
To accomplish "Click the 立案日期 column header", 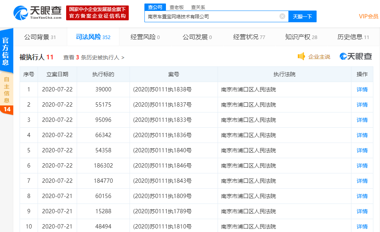I will click(57, 74).
